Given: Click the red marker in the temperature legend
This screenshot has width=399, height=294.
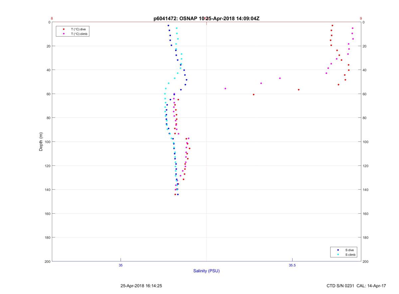Looking at the screenshot, I should coord(64,29).
